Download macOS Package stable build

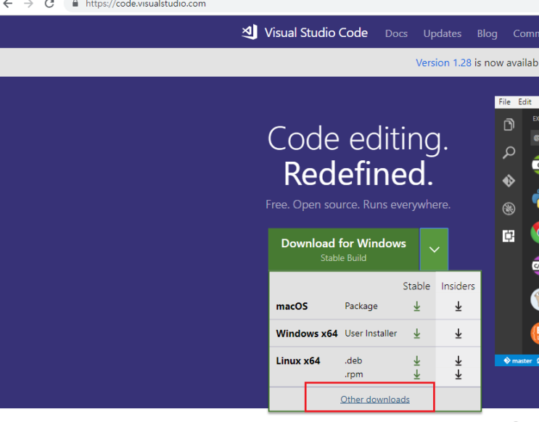pyautogui.click(x=416, y=306)
